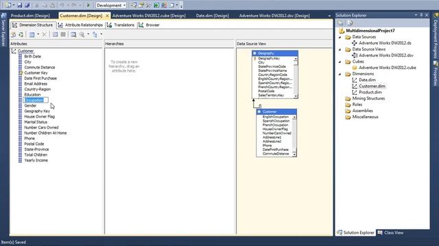
Task: Click the StateProvinceCode column in Geography table
Action: pos(272,67)
